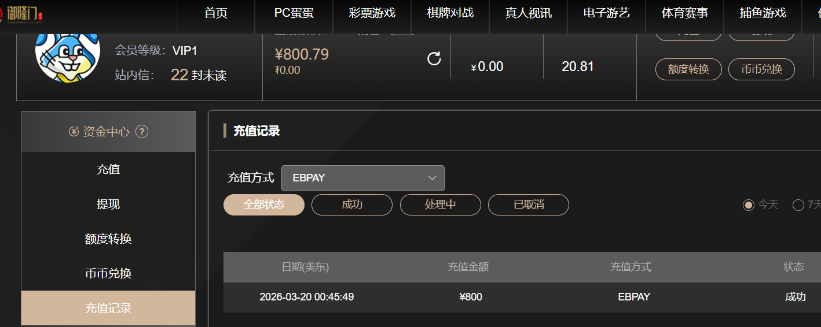Open 充值 in the sidebar
The image size is (821, 327).
108,169
